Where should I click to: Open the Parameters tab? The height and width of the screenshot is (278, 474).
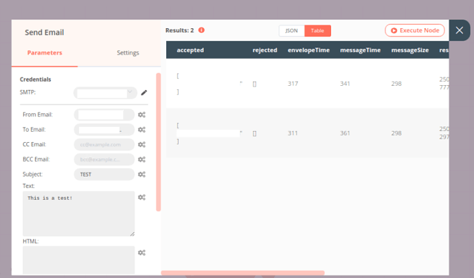point(45,53)
